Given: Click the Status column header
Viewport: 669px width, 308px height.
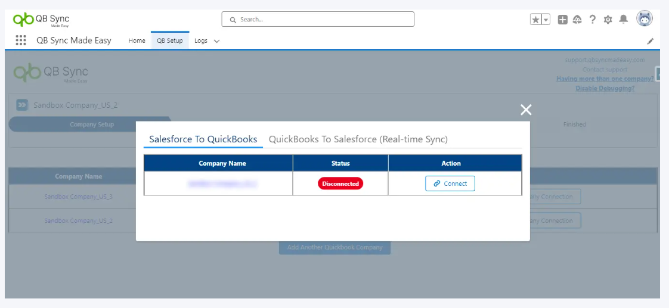Looking at the screenshot, I should 340,163.
